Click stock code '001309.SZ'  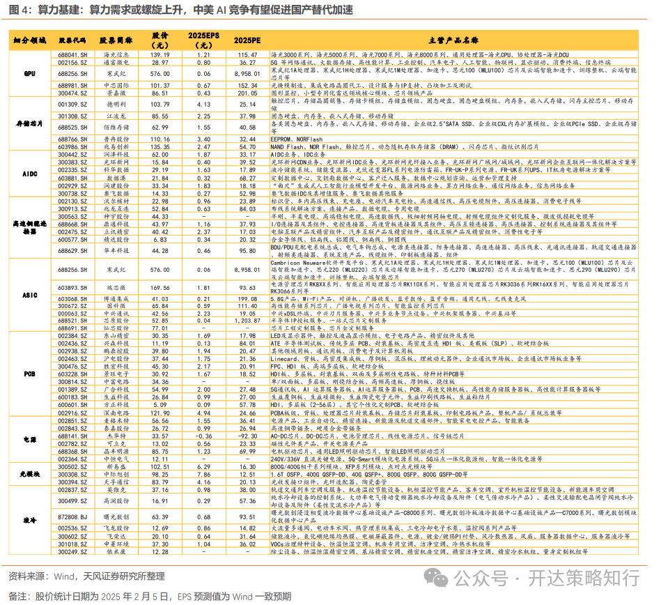72,105
